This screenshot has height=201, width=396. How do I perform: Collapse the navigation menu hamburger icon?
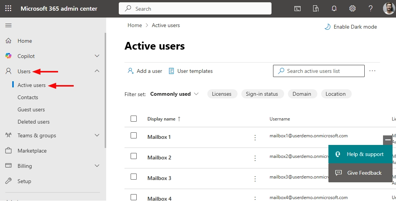click(8, 26)
